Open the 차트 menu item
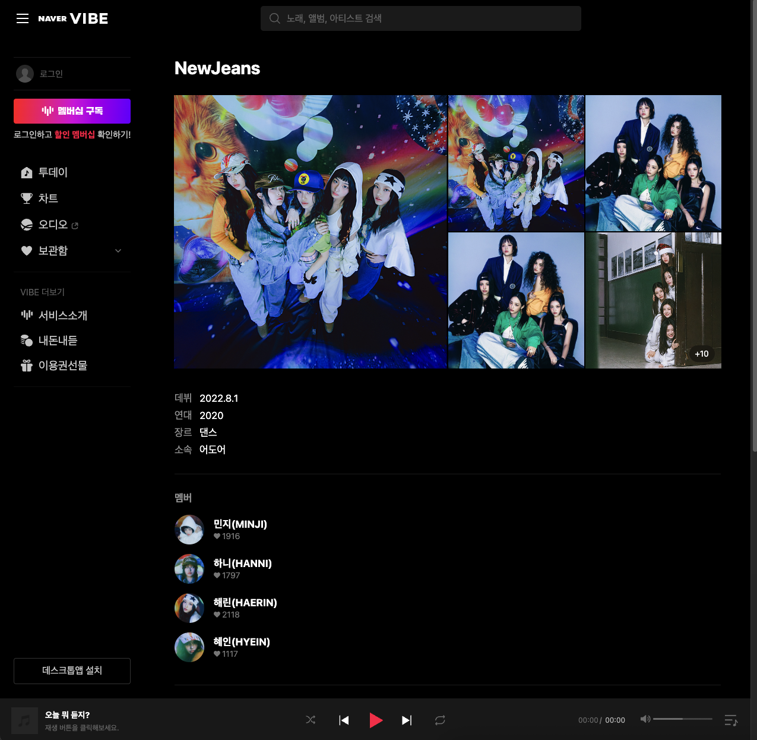This screenshot has width=757, height=740. tap(48, 199)
